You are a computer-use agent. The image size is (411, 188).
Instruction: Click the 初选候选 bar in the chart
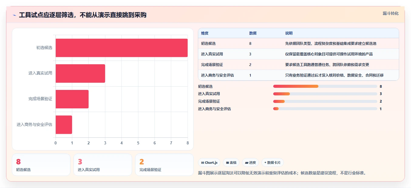click(x=121, y=48)
